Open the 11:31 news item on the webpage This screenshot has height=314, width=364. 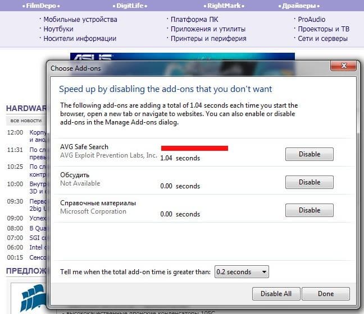[x=38, y=154]
